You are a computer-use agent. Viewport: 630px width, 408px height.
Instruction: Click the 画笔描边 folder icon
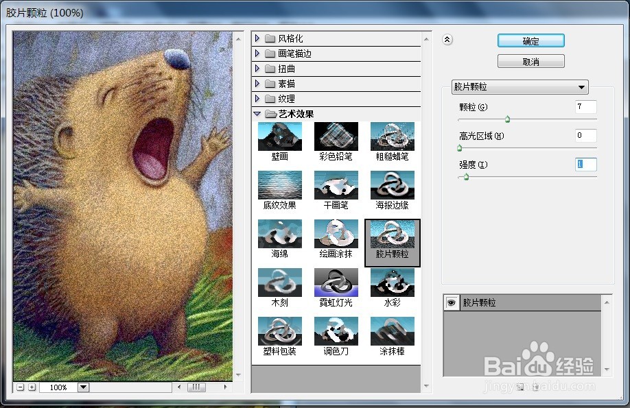tap(270, 53)
